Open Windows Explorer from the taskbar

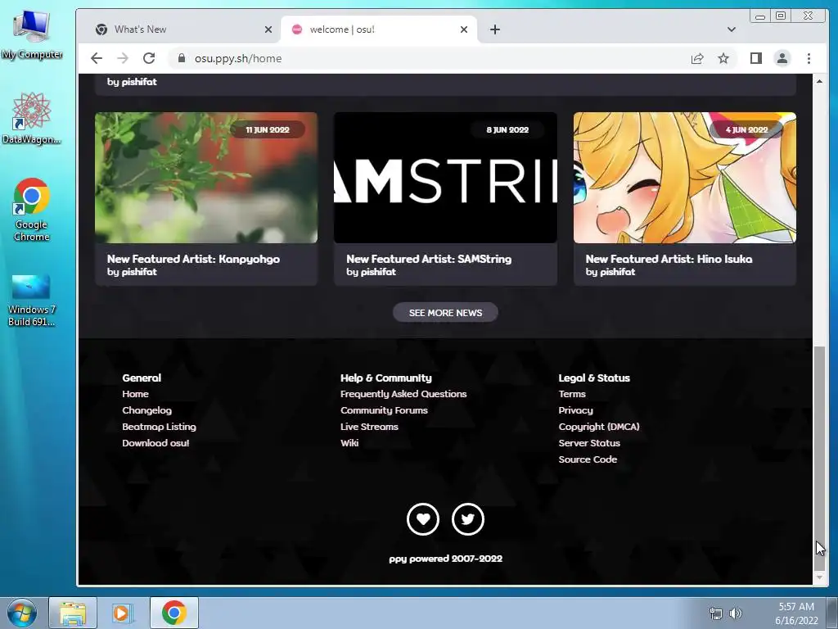pos(73,613)
